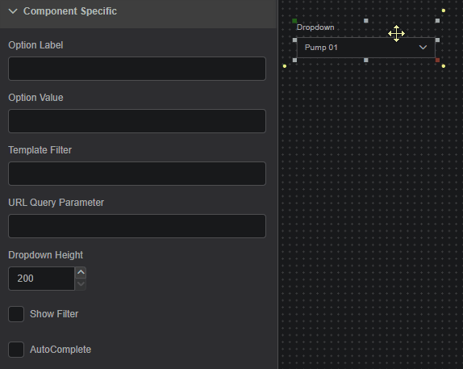
Task: Click the bottom-left gray resize handle
Action: (x=294, y=60)
